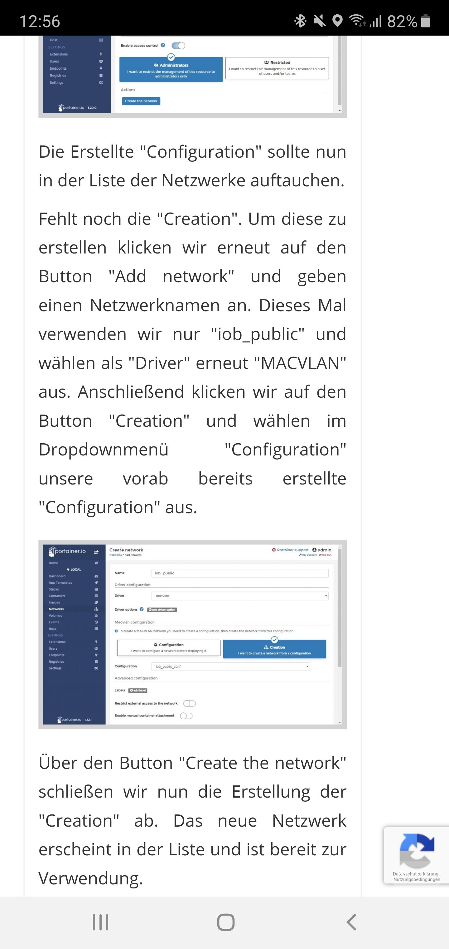This screenshot has height=949, width=449.
Task: Click the help icon beside Driver options
Action: [x=142, y=609]
